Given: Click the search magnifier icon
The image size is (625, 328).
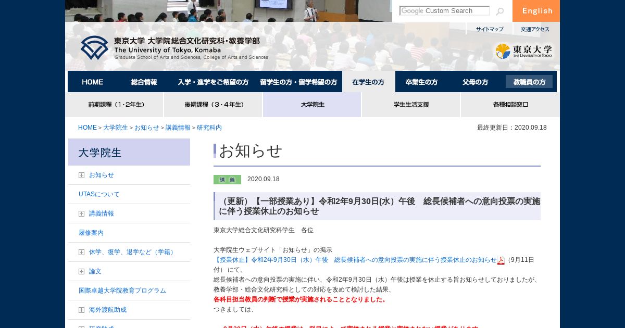Looking at the screenshot, I should [499, 11].
